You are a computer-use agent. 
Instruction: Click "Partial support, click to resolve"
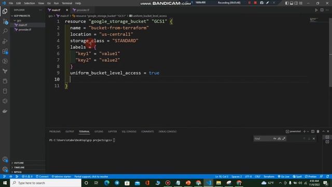click(x=91, y=177)
